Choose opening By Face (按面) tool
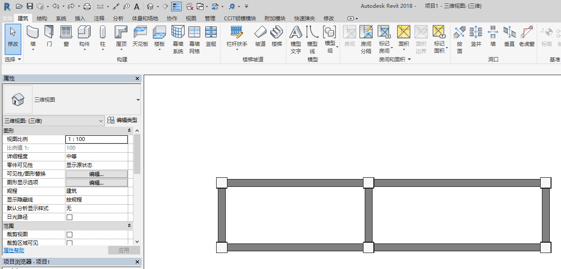This screenshot has width=561, height=269. (460, 39)
